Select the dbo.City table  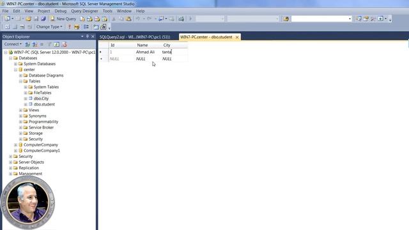pyautogui.click(x=41, y=98)
